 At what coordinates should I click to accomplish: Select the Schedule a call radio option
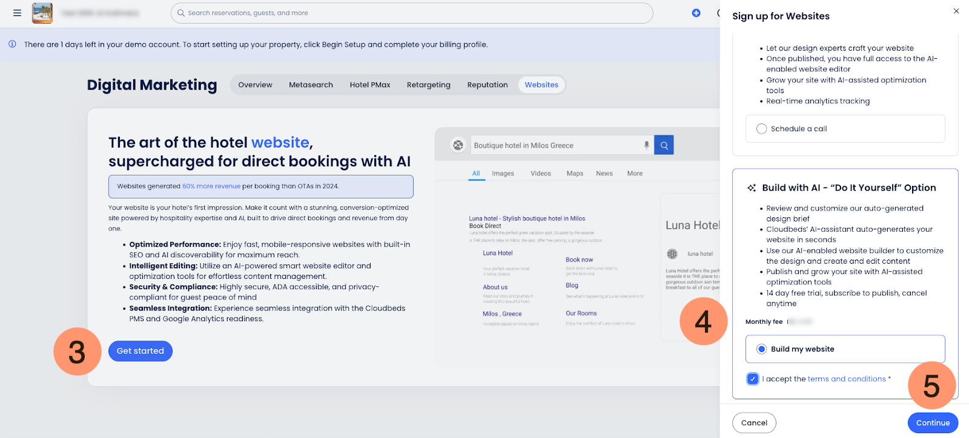pyautogui.click(x=762, y=129)
